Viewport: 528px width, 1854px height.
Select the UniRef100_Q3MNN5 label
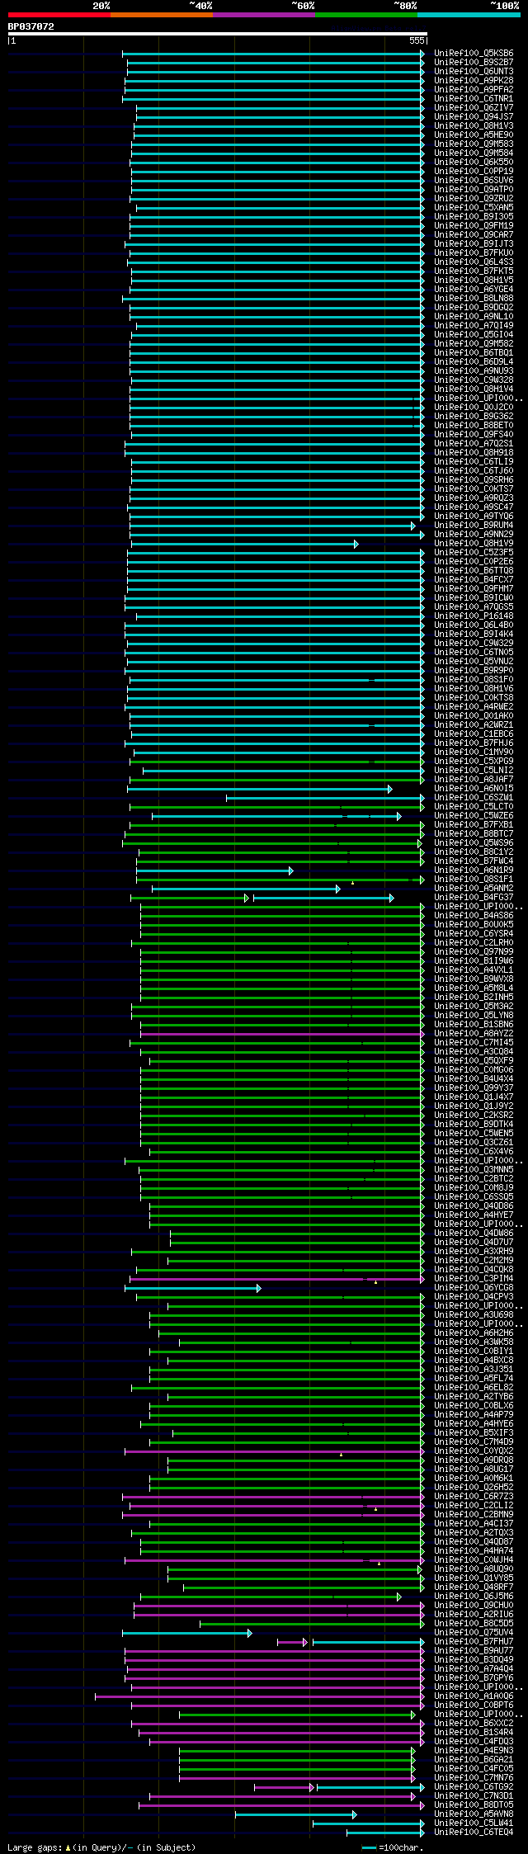pyautogui.click(x=474, y=1170)
